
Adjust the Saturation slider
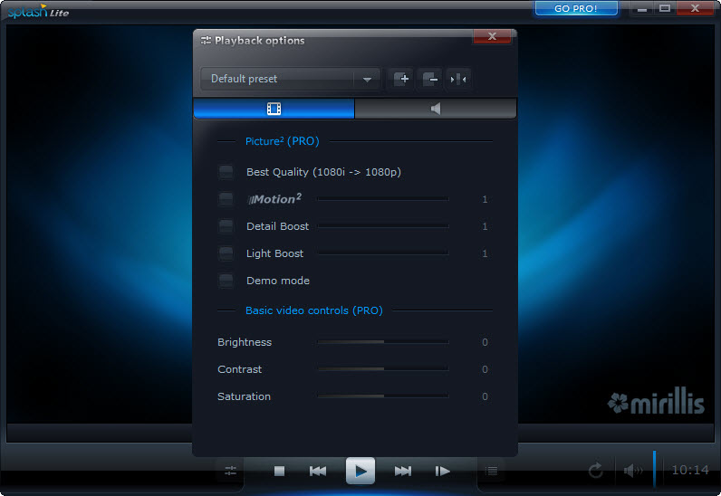pos(382,396)
